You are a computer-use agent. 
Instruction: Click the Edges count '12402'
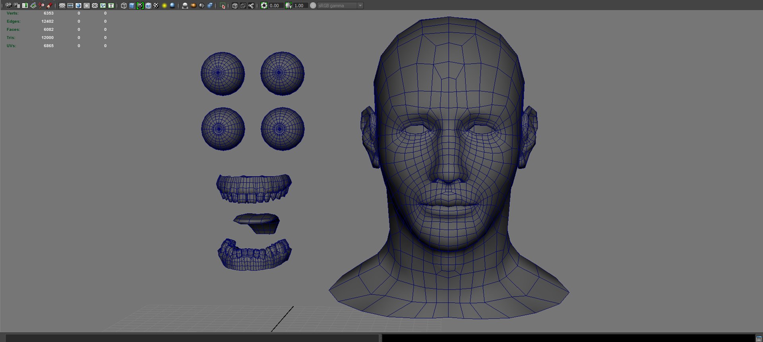(x=47, y=21)
